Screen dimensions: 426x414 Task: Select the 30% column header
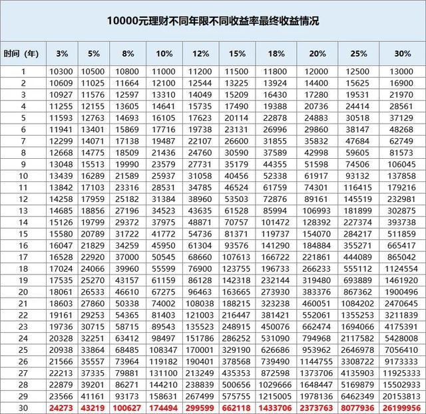pos(403,54)
